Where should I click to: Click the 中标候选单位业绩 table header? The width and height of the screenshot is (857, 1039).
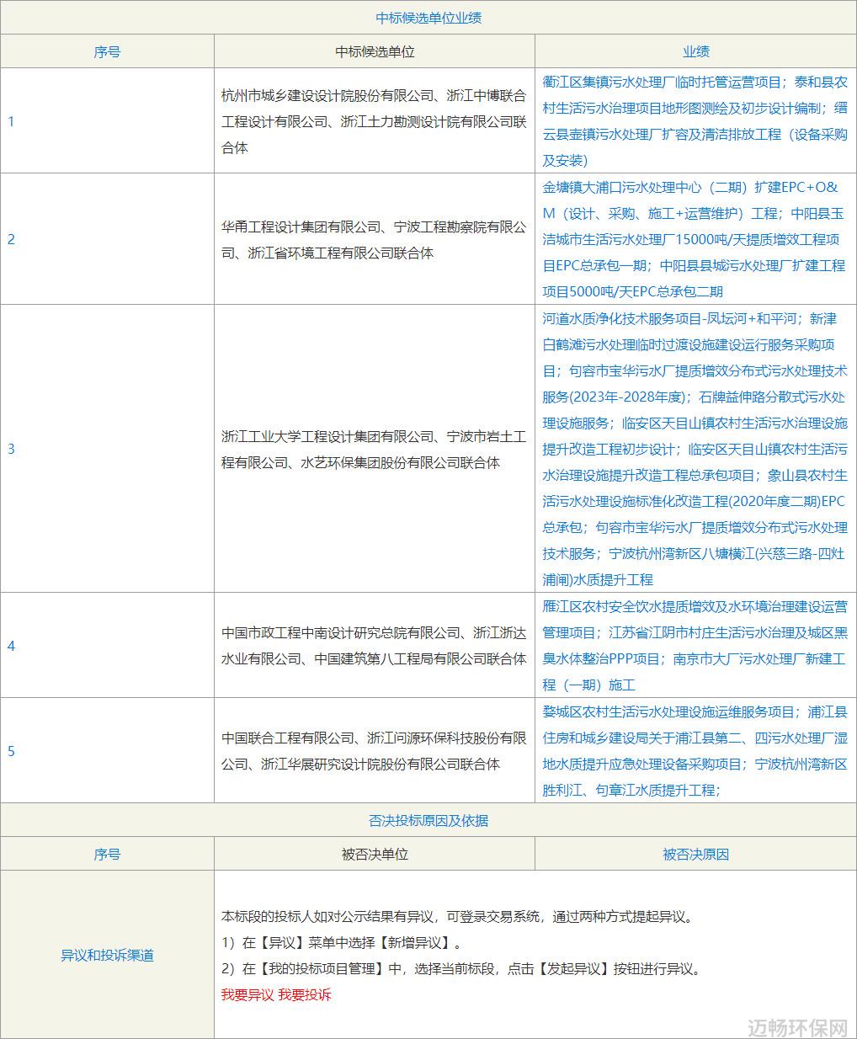428,18
